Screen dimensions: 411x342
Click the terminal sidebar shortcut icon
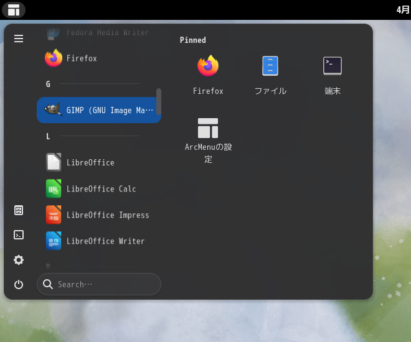coord(19,234)
